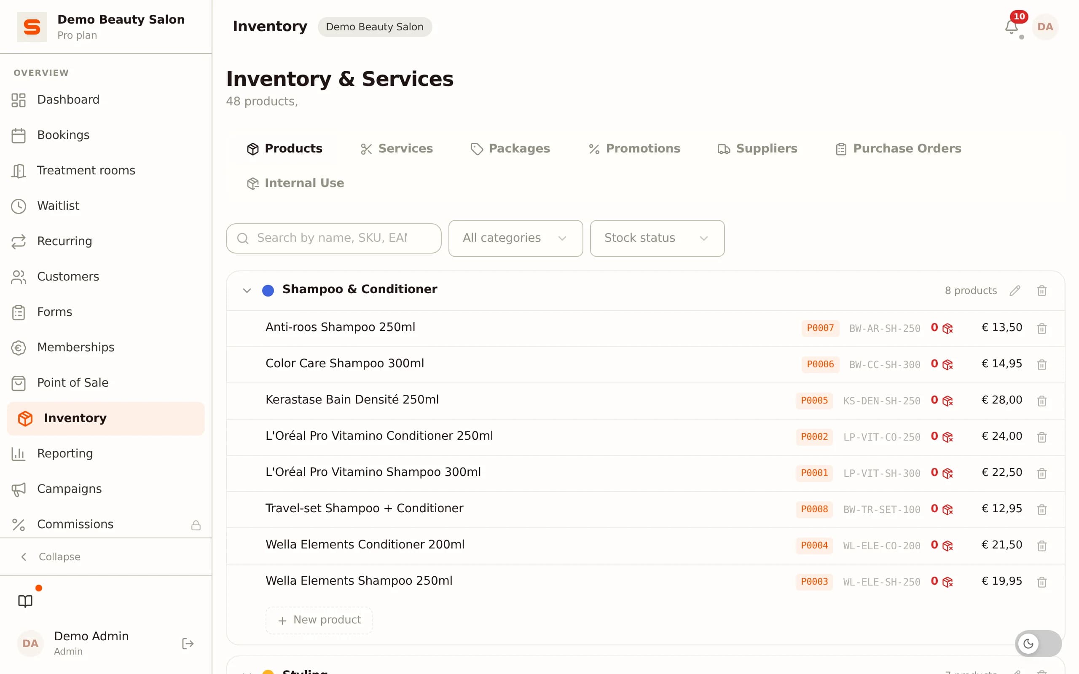Open the notifications bell
The image size is (1079, 674).
1011,27
